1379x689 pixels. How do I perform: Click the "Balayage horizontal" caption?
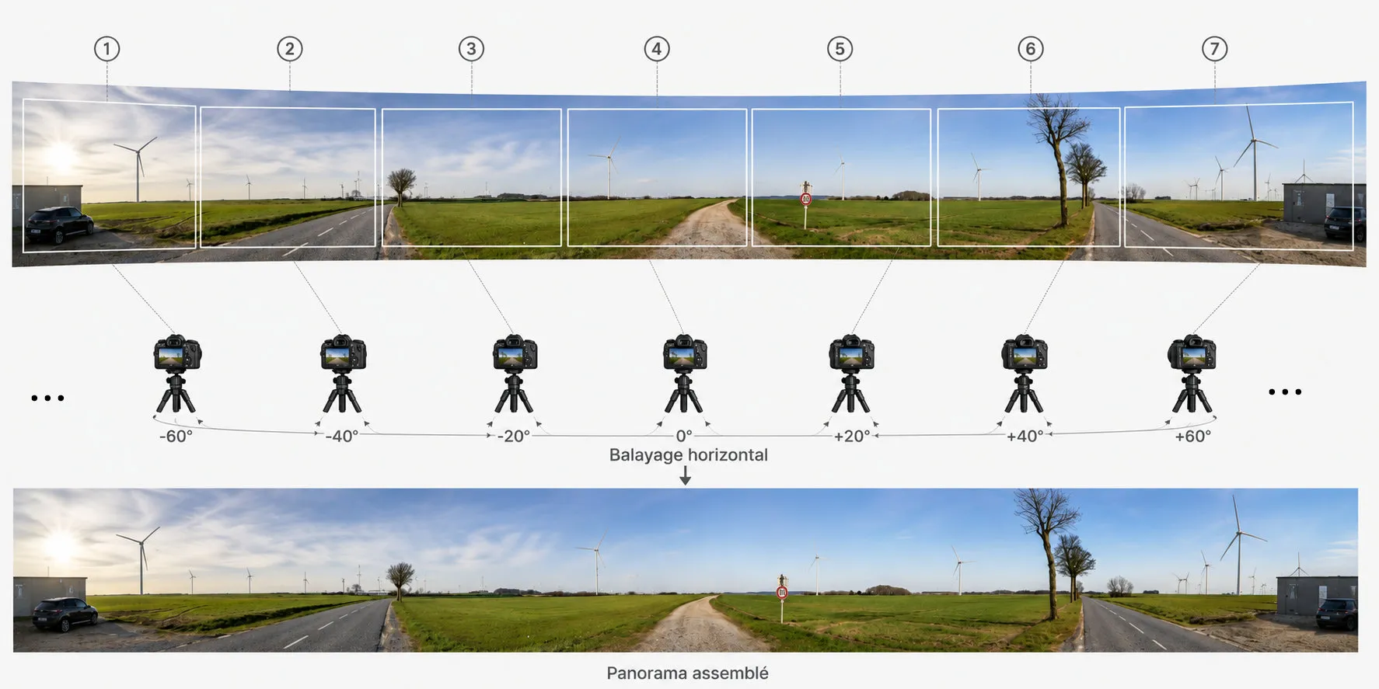click(688, 455)
